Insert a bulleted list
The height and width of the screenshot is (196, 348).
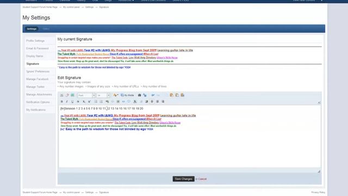[x=96, y=102]
